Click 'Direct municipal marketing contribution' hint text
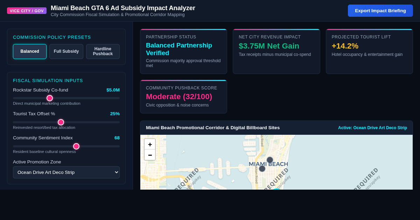 pyautogui.click(x=47, y=103)
